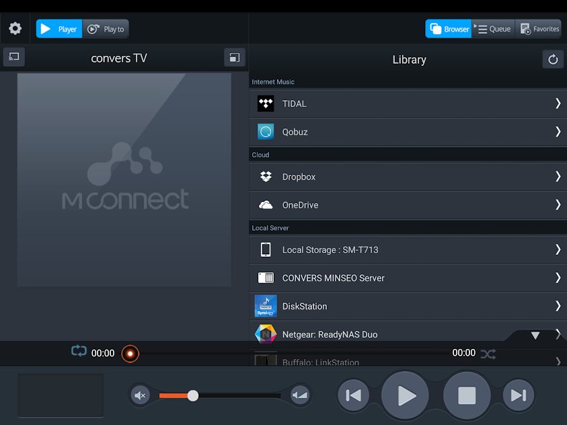Tap the cast icon beside convers TV

14,56
